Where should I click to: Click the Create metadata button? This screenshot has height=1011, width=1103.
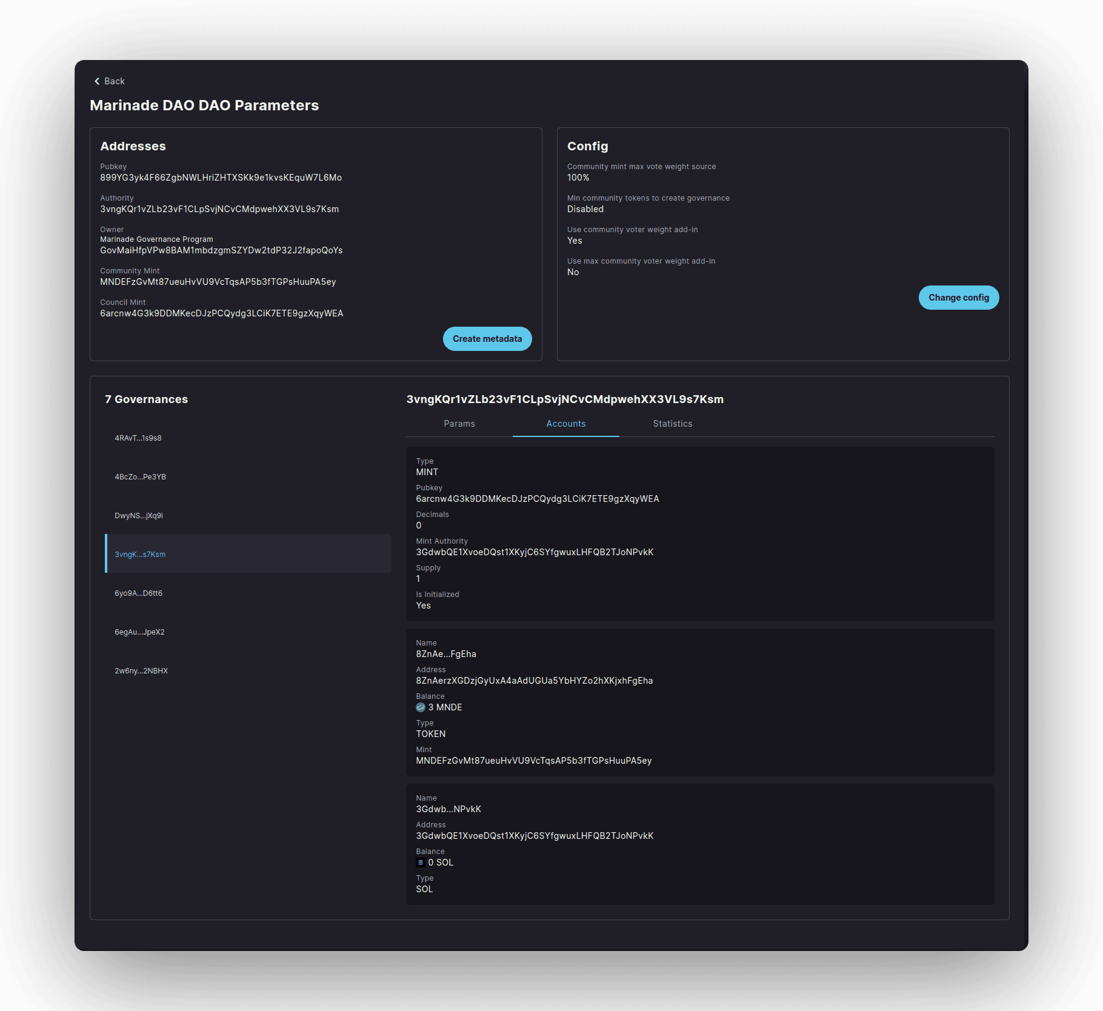click(487, 339)
